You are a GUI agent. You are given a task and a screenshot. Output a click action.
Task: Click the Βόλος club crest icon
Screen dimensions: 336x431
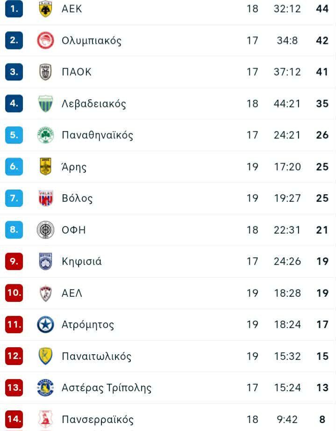[45, 198]
